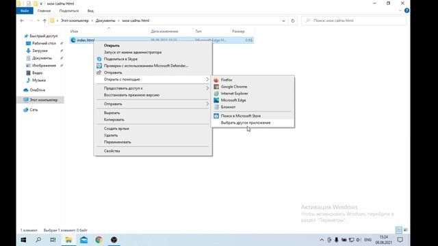Click the search field мои сайты html

(x=353, y=20)
